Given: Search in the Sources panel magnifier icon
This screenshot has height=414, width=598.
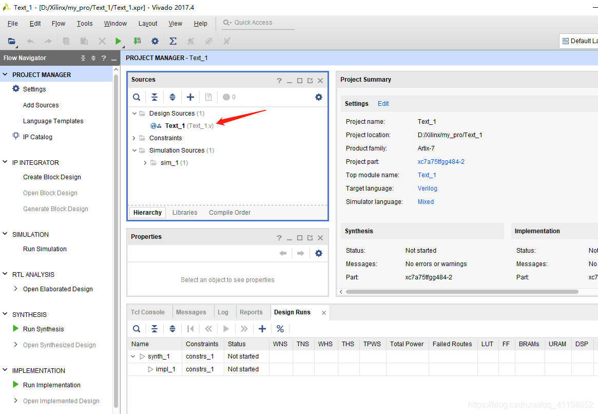Looking at the screenshot, I should 137,97.
